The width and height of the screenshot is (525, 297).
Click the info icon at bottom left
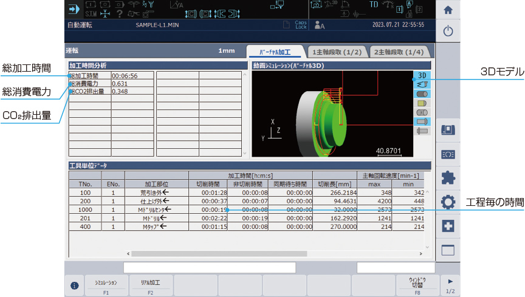click(x=74, y=286)
